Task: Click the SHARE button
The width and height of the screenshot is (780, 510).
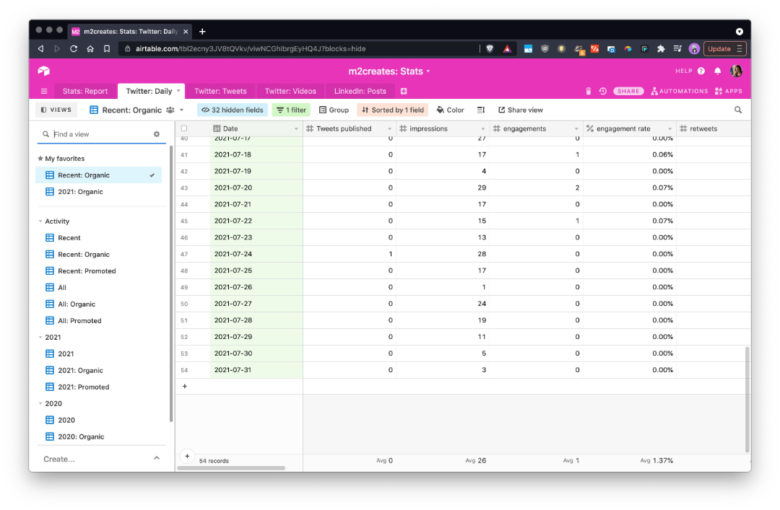Action: click(x=628, y=91)
